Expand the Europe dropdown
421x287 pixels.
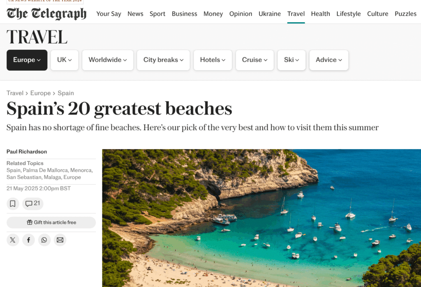27,60
